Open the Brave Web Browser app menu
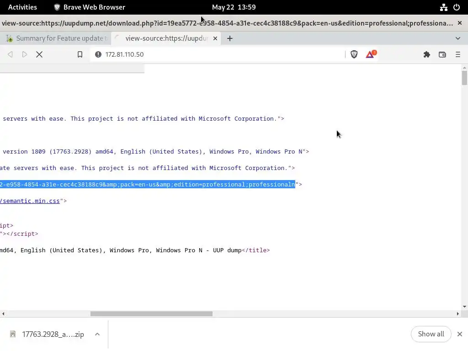Screen dimensions: 468x351 click(90, 7)
